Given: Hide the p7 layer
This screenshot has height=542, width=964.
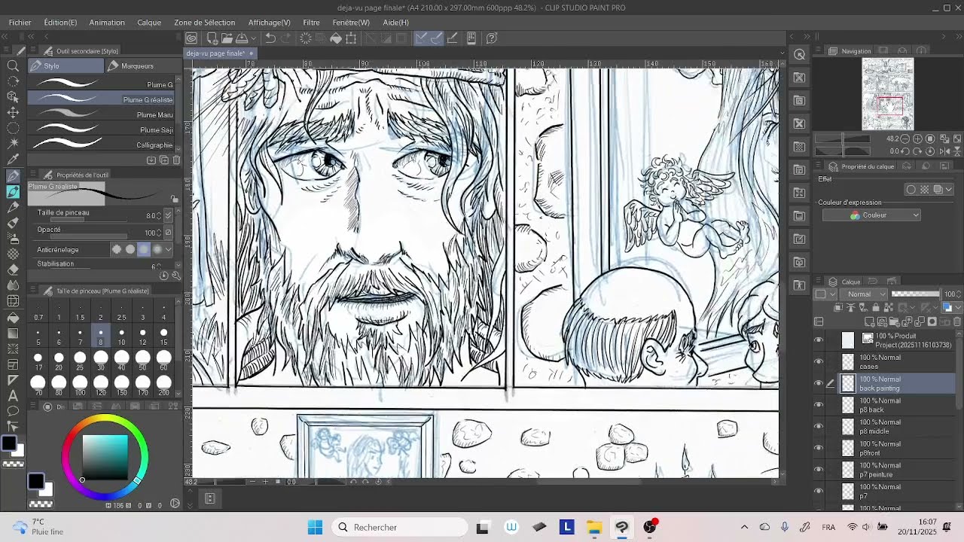Looking at the screenshot, I should (x=819, y=491).
